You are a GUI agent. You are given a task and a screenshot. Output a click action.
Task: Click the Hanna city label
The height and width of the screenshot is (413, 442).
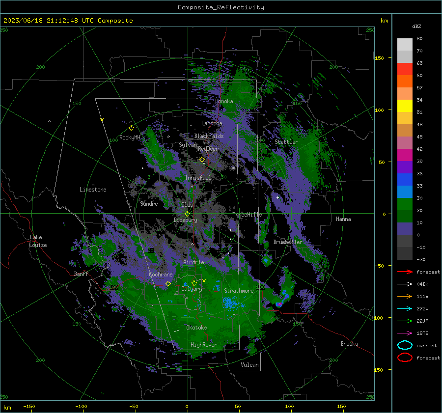click(343, 219)
